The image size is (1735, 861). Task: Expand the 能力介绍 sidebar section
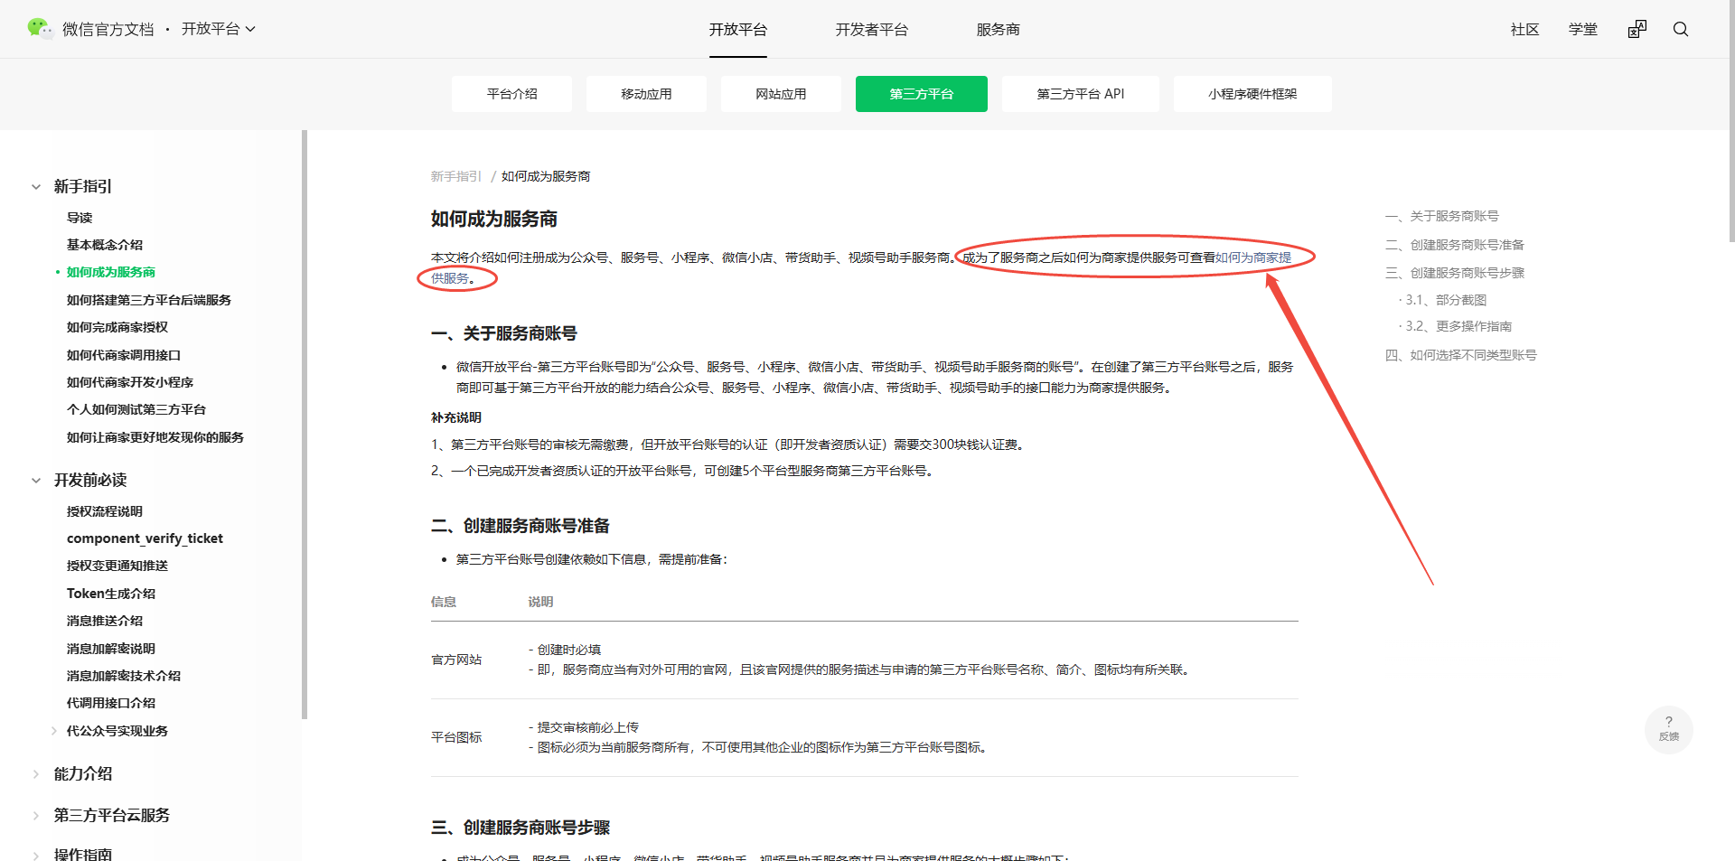[36, 774]
